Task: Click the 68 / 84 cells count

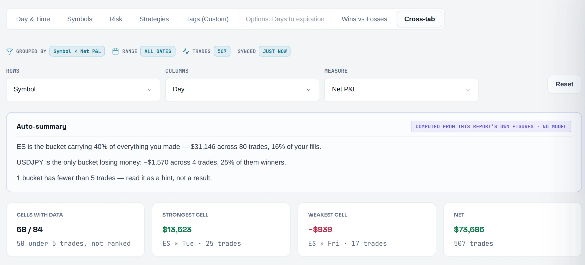Action: pos(30,229)
